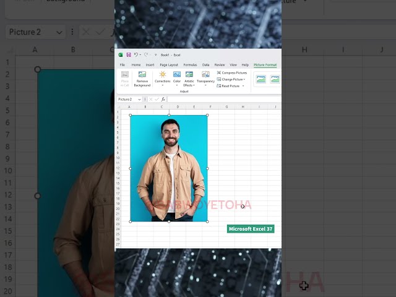
Task: Click the picture's top-left resize handle
Action: (131, 115)
